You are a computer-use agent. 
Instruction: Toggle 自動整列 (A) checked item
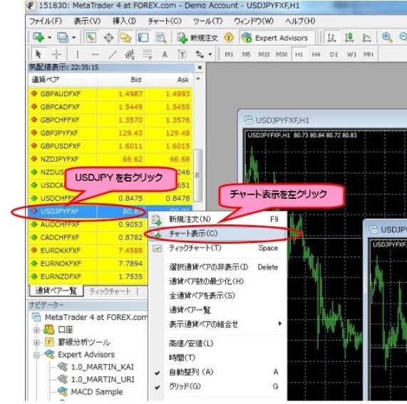pos(218,372)
